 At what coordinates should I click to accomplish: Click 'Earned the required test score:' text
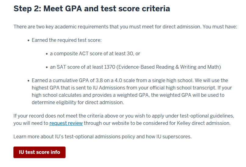click(x=66, y=40)
